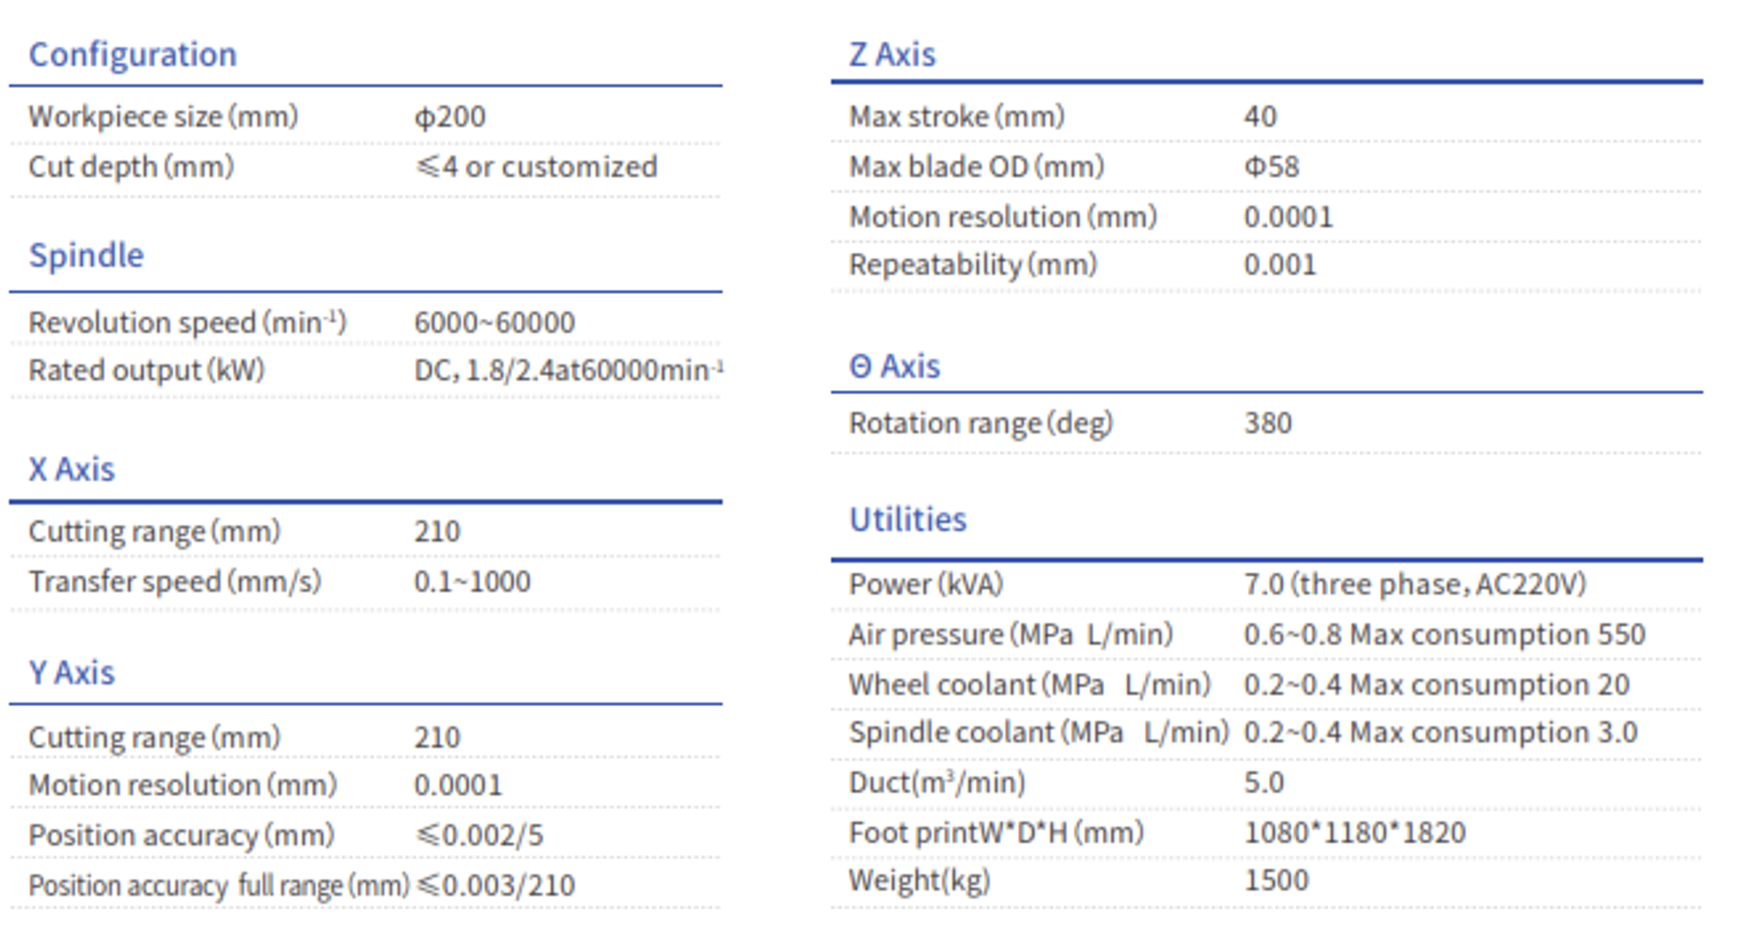The height and width of the screenshot is (939, 1759).
Task: Select the Position accuracy full range value
Action: 497,886
